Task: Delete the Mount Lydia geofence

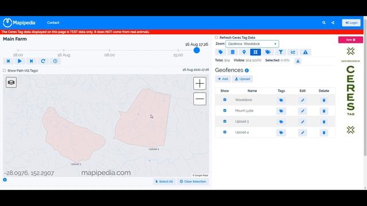Action: coord(324,111)
